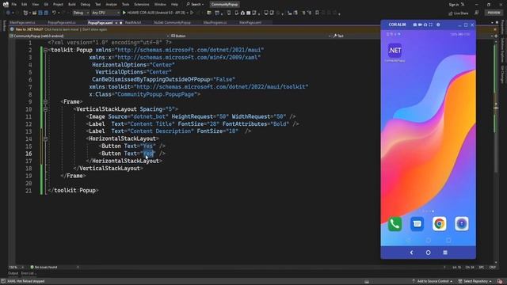Click the No issues found indicator
This screenshot has height=285, width=507.
[44, 268]
